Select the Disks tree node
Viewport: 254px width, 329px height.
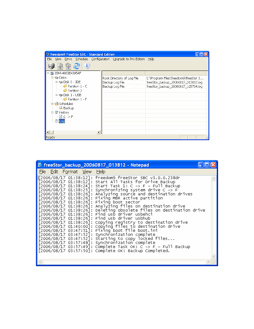(63, 78)
